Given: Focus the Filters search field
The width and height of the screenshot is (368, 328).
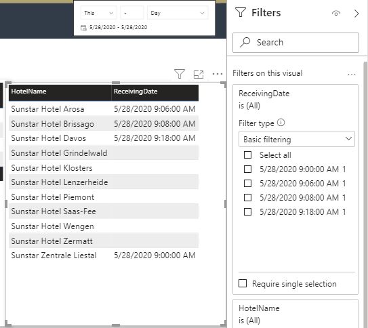Looking at the screenshot, I should [x=295, y=43].
